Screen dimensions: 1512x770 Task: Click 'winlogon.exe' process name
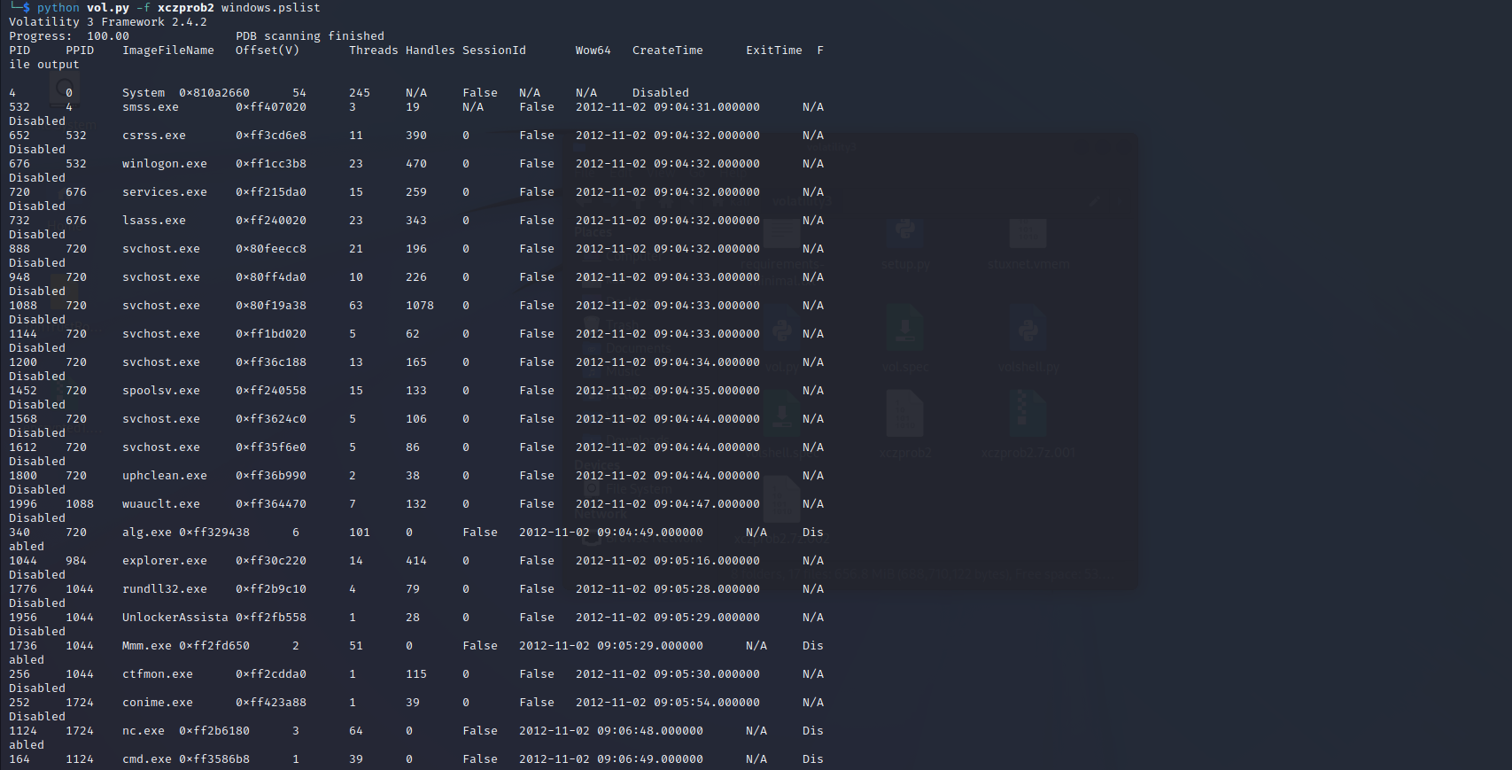coord(165,164)
